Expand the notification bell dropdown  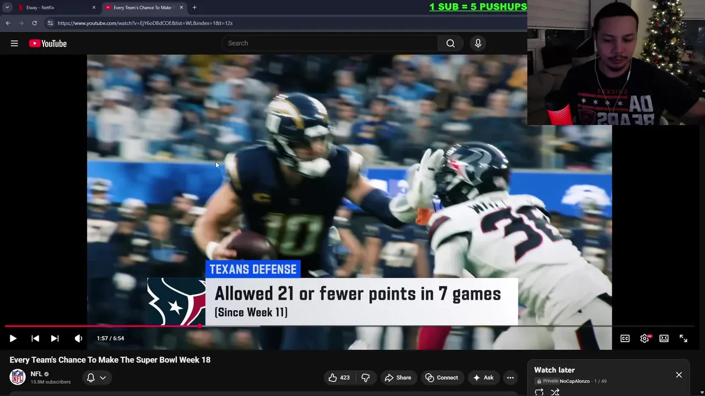click(96, 378)
